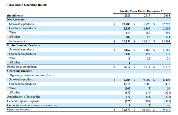Click the Consolidated Operating Results heading
Screen dimensions: 178x115
pyautogui.click(x=27, y=5)
